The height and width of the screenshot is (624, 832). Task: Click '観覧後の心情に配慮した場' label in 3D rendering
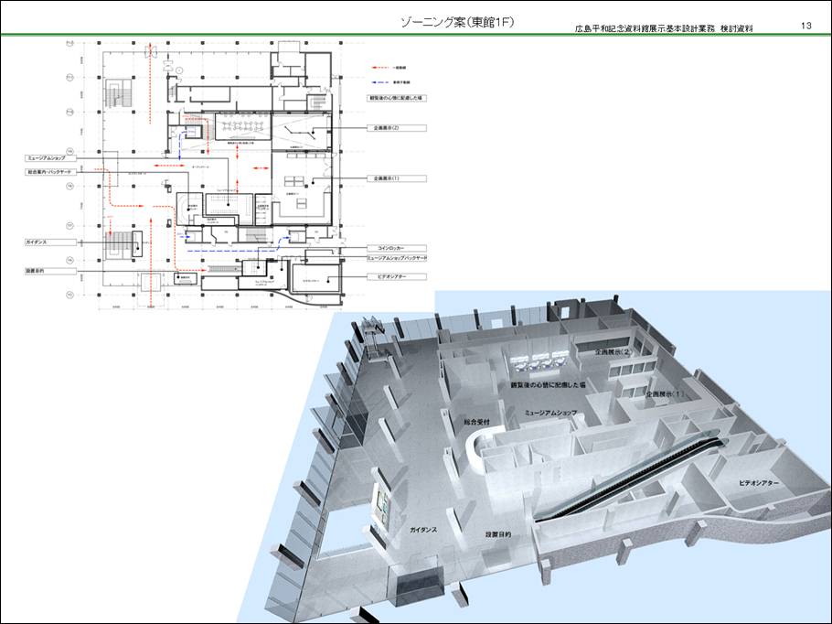[x=548, y=384]
